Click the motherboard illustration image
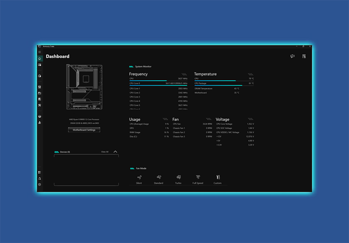349x243 pixels. [84, 86]
